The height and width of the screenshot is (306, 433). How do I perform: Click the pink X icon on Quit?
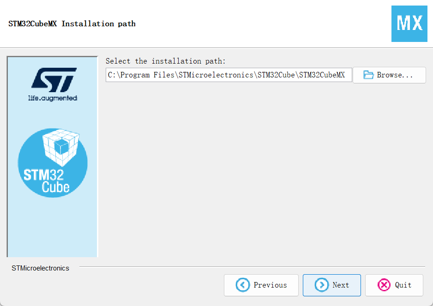click(384, 285)
